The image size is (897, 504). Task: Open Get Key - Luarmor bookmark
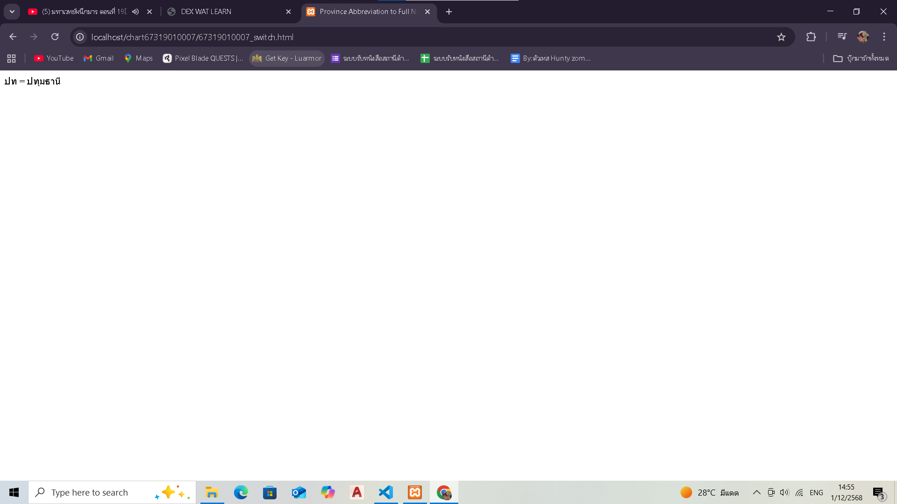pos(287,58)
